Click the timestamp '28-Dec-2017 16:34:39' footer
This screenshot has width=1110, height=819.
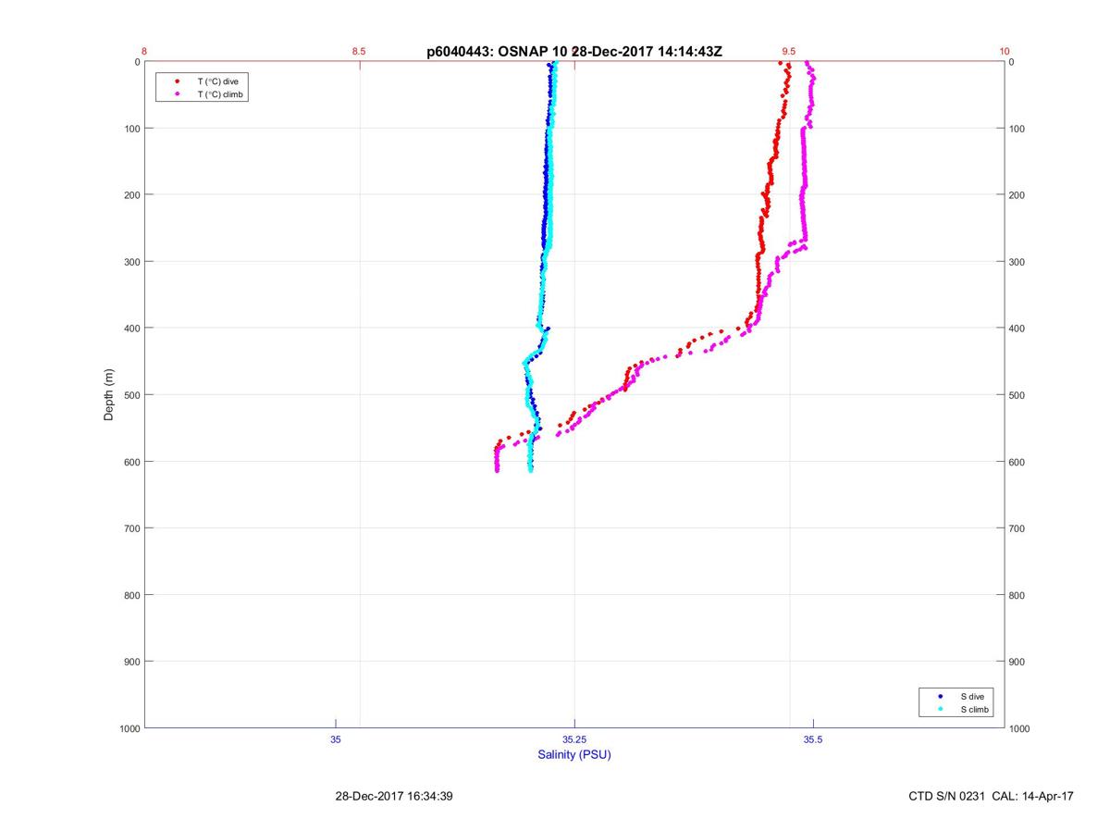394,796
